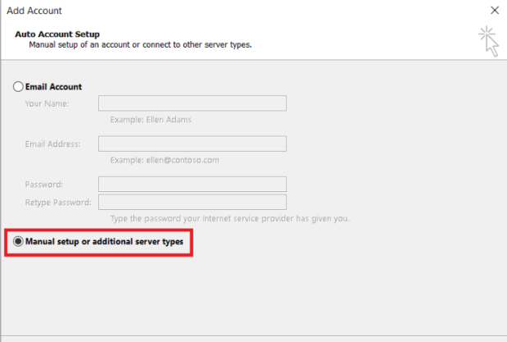This screenshot has height=342, width=507.
Task: Click the cursor sparkle wizard icon
Action: click(x=489, y=42)
